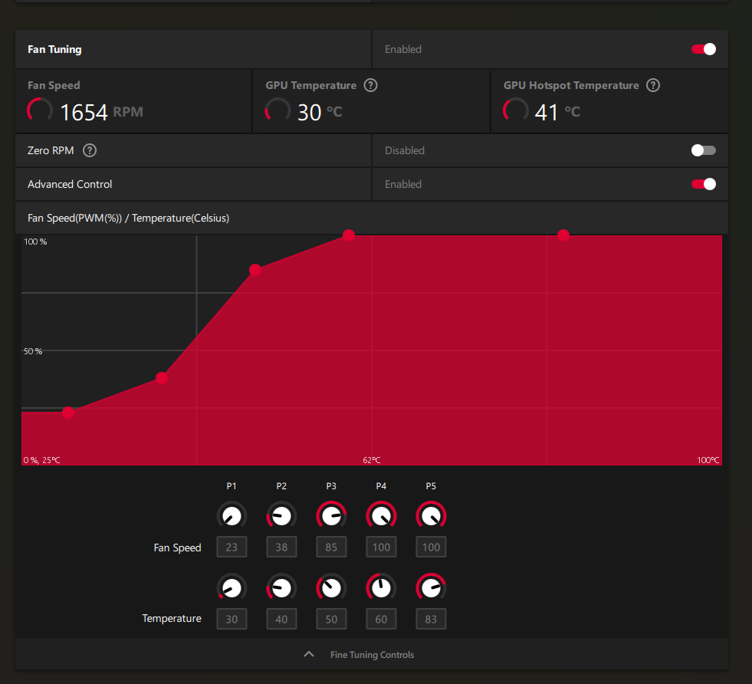
Task: Open the GPU Temperature help icon
Action: click(370, 85)
